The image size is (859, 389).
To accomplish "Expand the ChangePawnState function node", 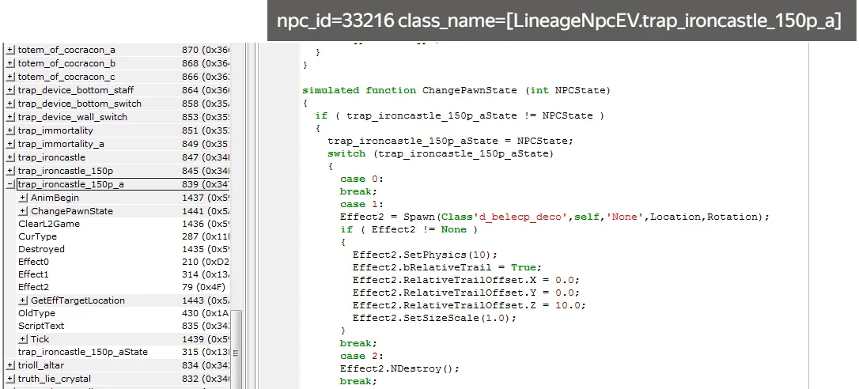I will (x=23, y=211).
